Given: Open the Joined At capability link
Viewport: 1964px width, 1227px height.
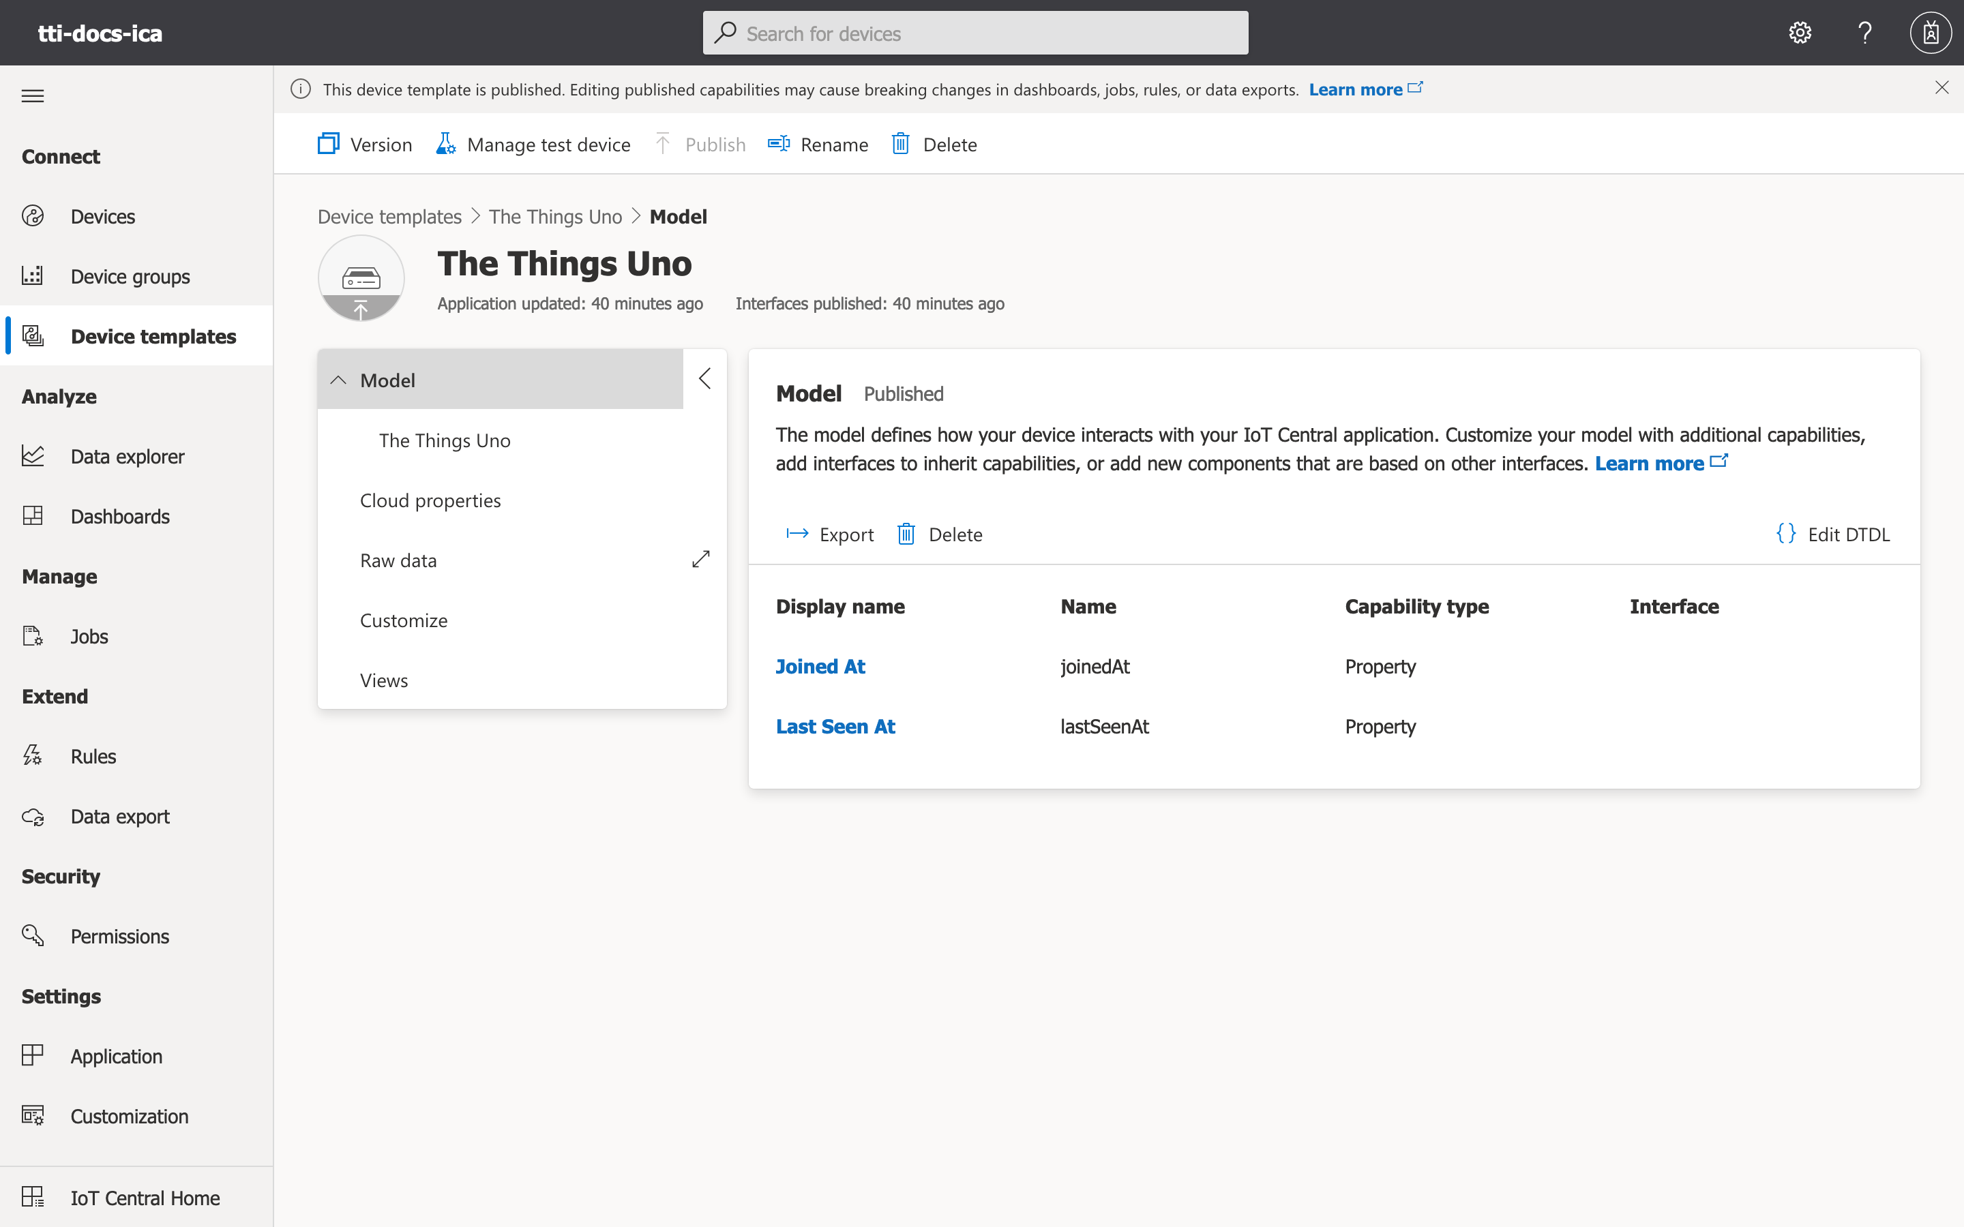Looking at the screenshot, I should (x=820, y=666).
